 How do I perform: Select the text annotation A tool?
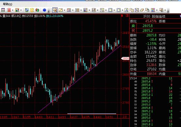click(x=126, y=10)
